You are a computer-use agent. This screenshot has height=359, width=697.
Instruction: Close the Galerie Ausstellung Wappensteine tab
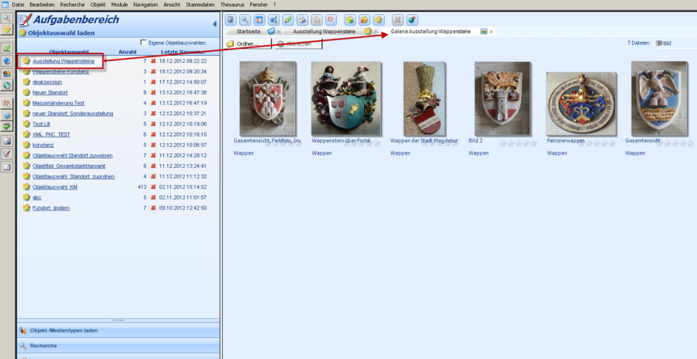pos(491,32)
